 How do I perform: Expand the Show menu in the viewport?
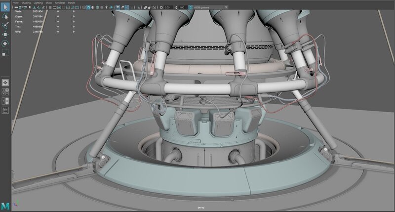(x=48, y=2)
